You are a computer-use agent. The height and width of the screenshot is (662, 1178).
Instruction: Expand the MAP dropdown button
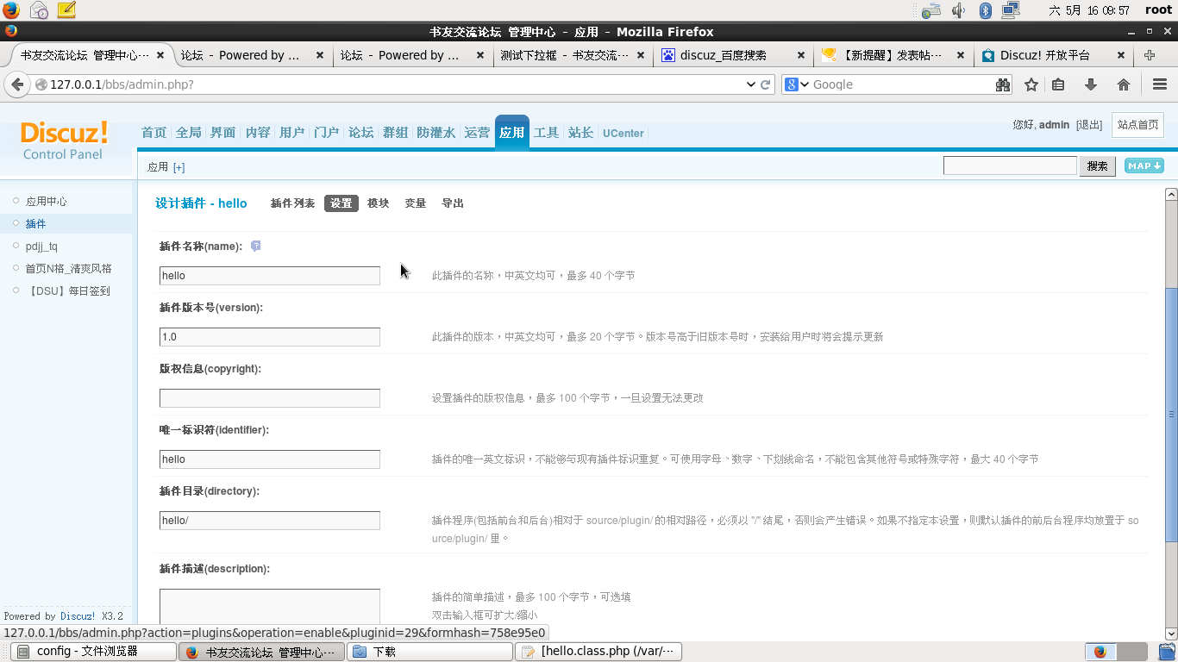1144,165
